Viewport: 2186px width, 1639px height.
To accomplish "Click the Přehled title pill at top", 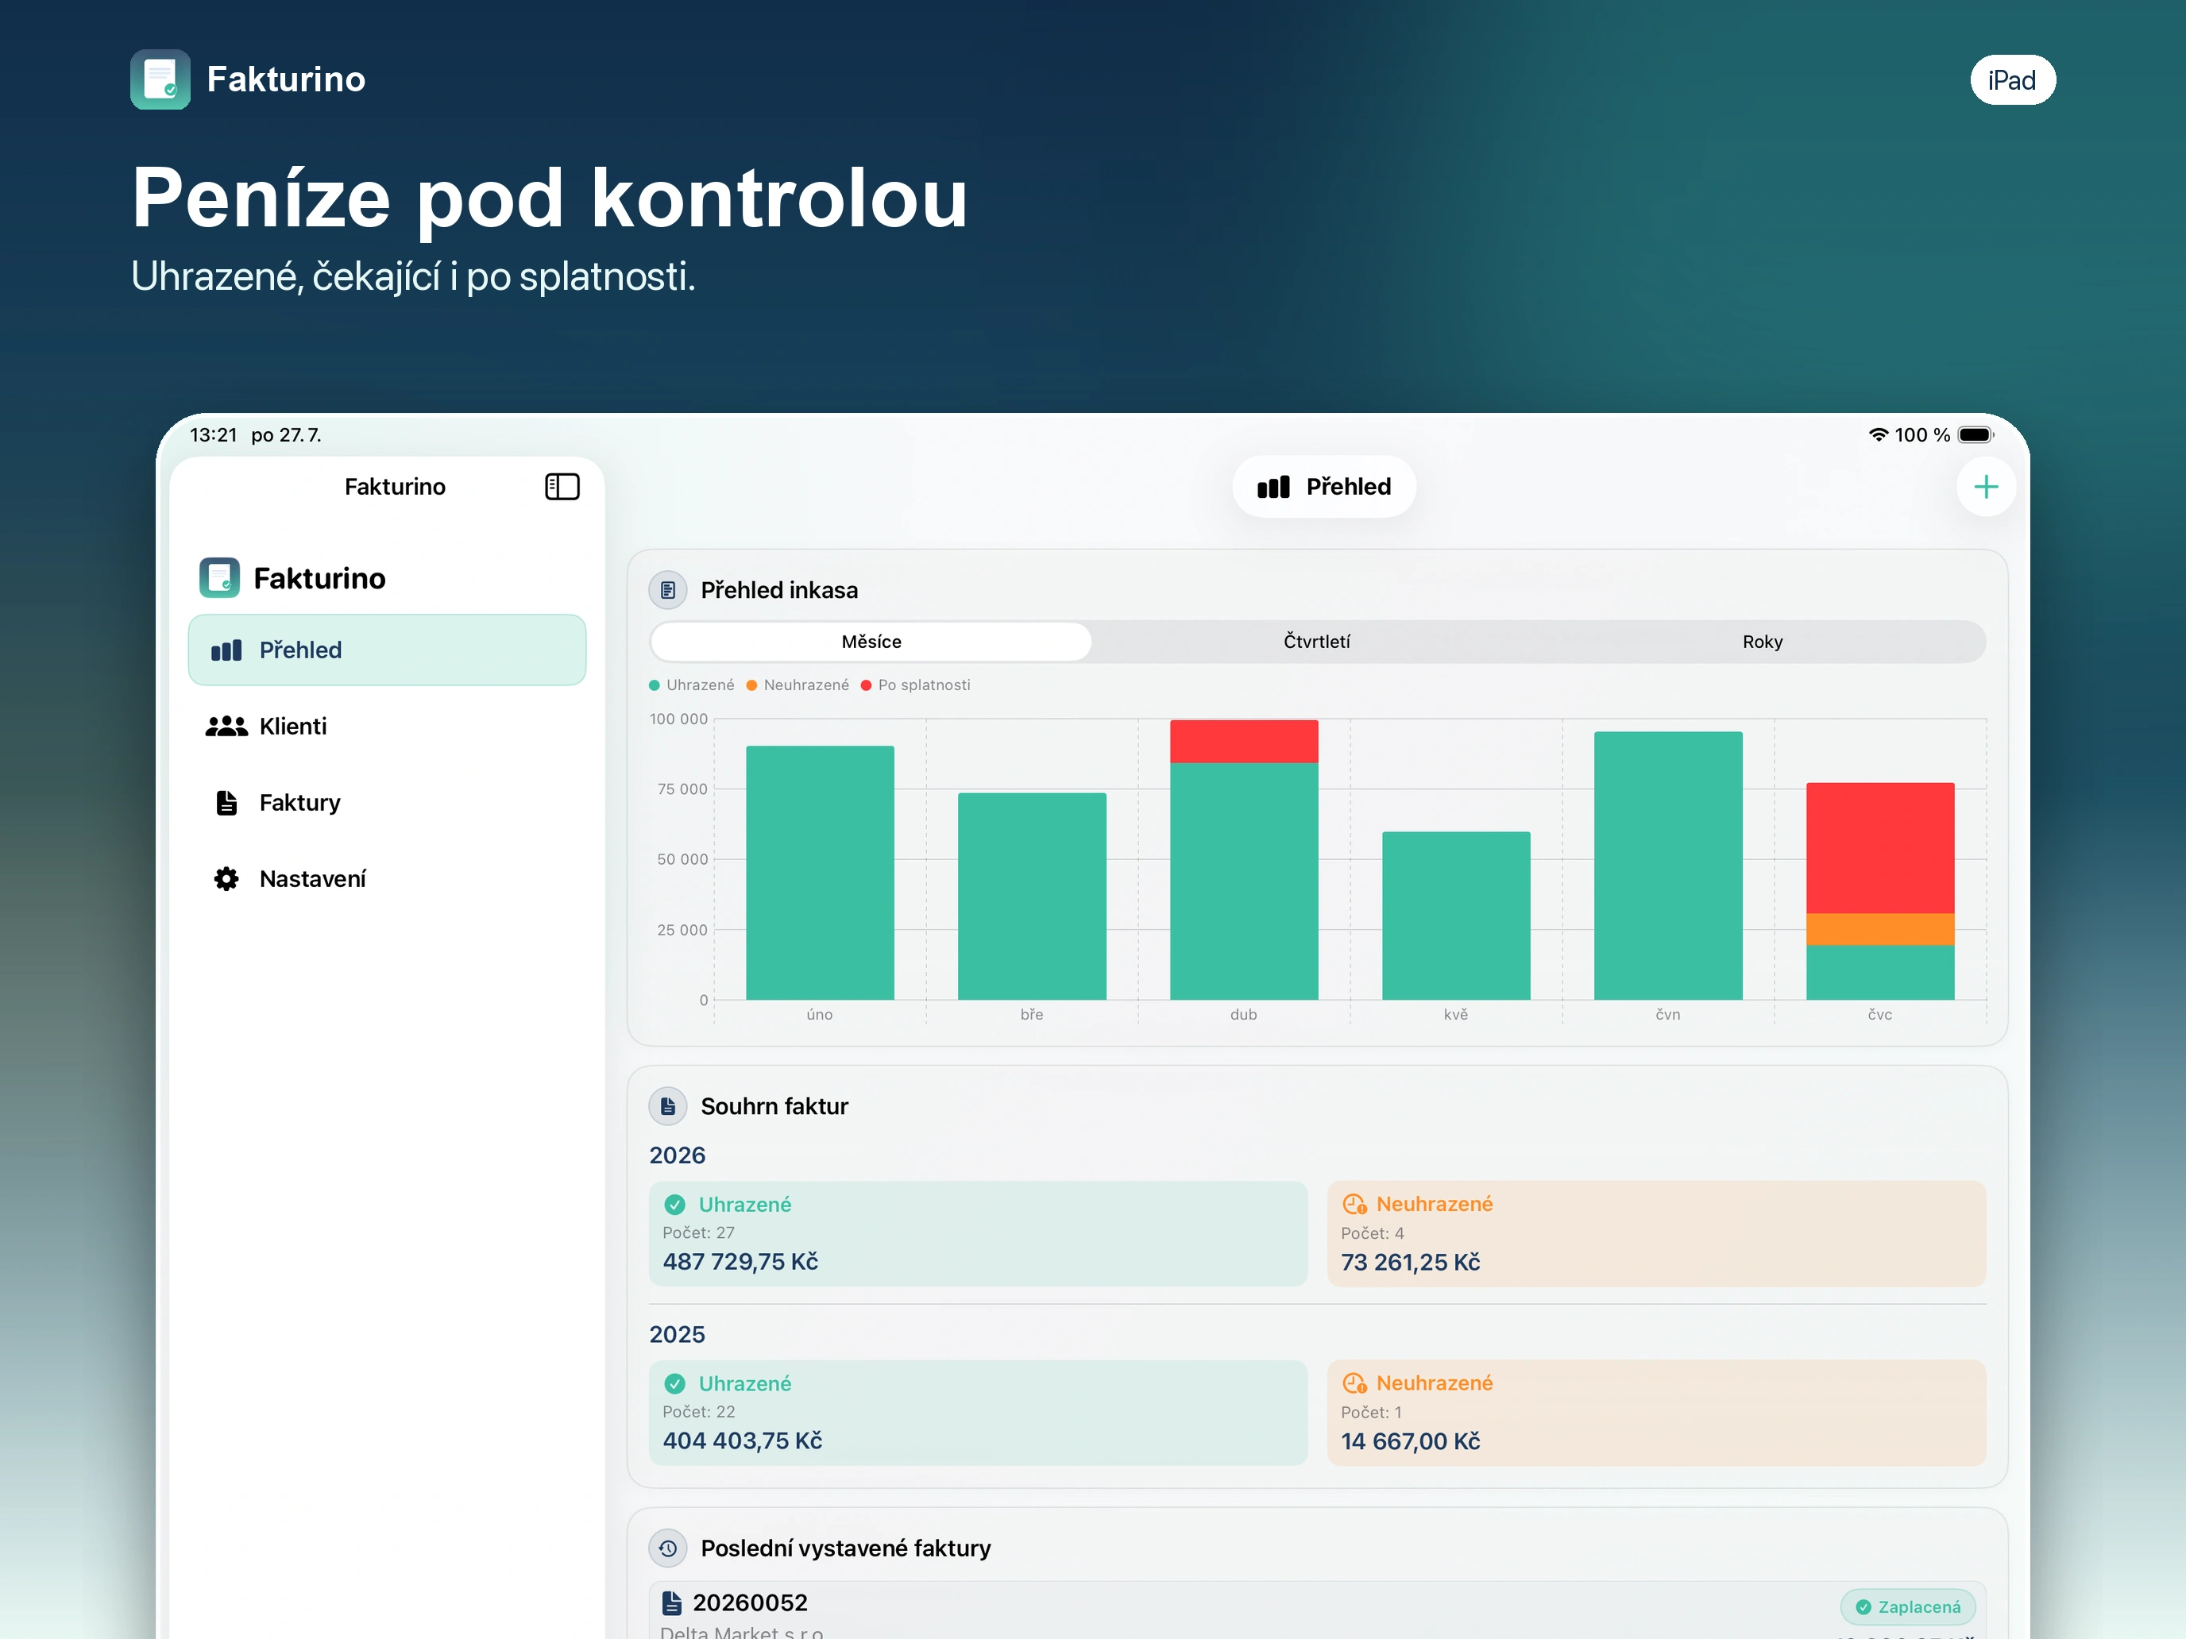I will (1323, 486).
